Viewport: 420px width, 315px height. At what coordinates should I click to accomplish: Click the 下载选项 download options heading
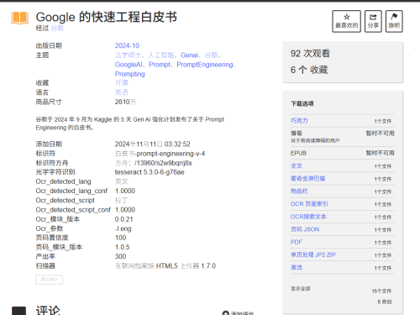(x=302, y=104)
